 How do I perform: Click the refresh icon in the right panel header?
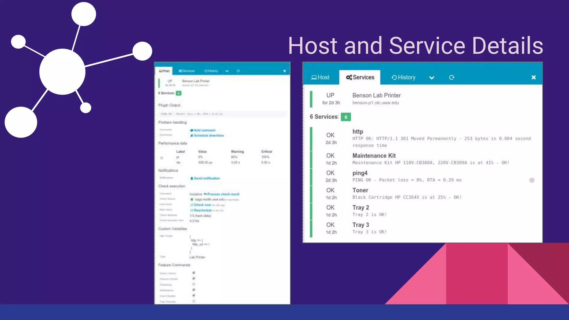click(452, 77)
